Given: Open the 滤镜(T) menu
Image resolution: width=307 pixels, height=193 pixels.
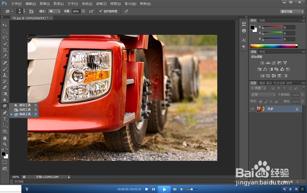Looking at the screenshot, I should (x=101, y=4).
